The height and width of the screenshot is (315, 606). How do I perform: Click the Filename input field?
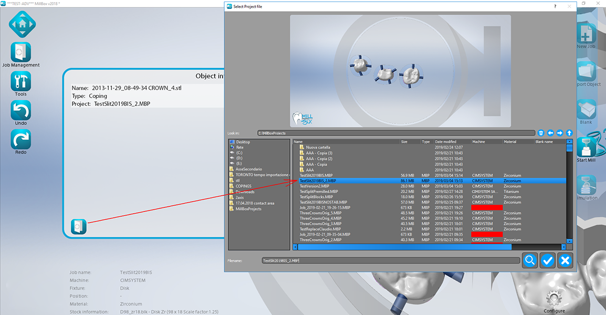[x=391, y=260]
